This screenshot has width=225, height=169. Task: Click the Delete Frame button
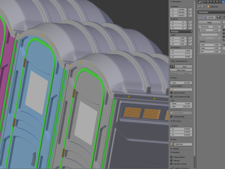coord(175,73)
